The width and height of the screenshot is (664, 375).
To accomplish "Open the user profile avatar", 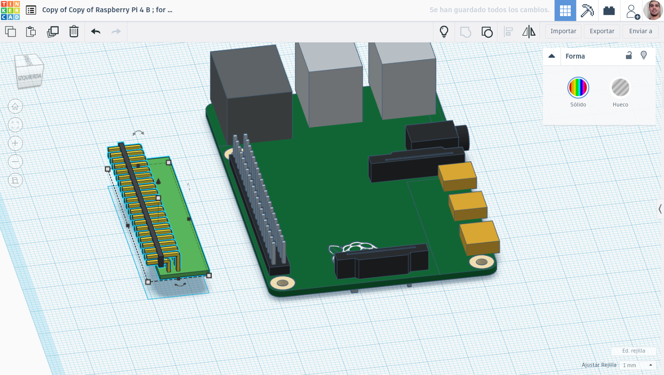I will 653,10.
